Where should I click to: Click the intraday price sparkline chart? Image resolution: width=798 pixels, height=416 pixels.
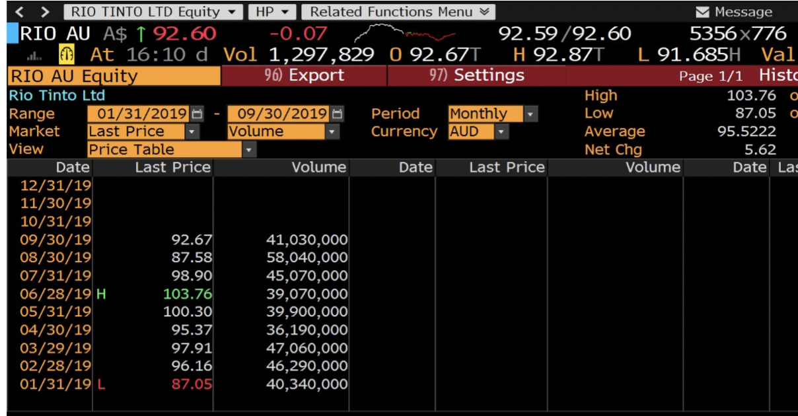tap(405, 33)
